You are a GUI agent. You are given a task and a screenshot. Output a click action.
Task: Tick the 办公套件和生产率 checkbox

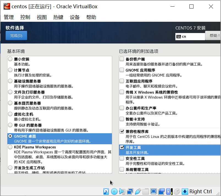click(122, 108)
